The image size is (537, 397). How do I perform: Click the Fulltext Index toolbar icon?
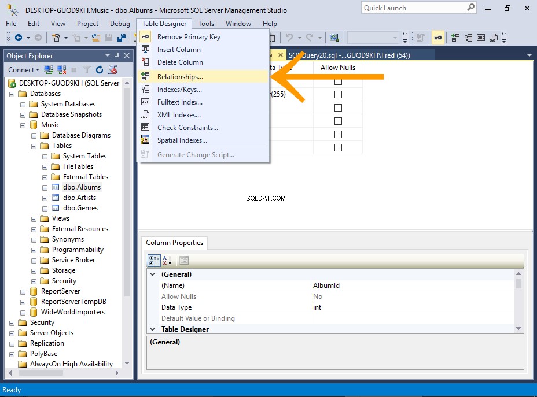coord(481,38)
